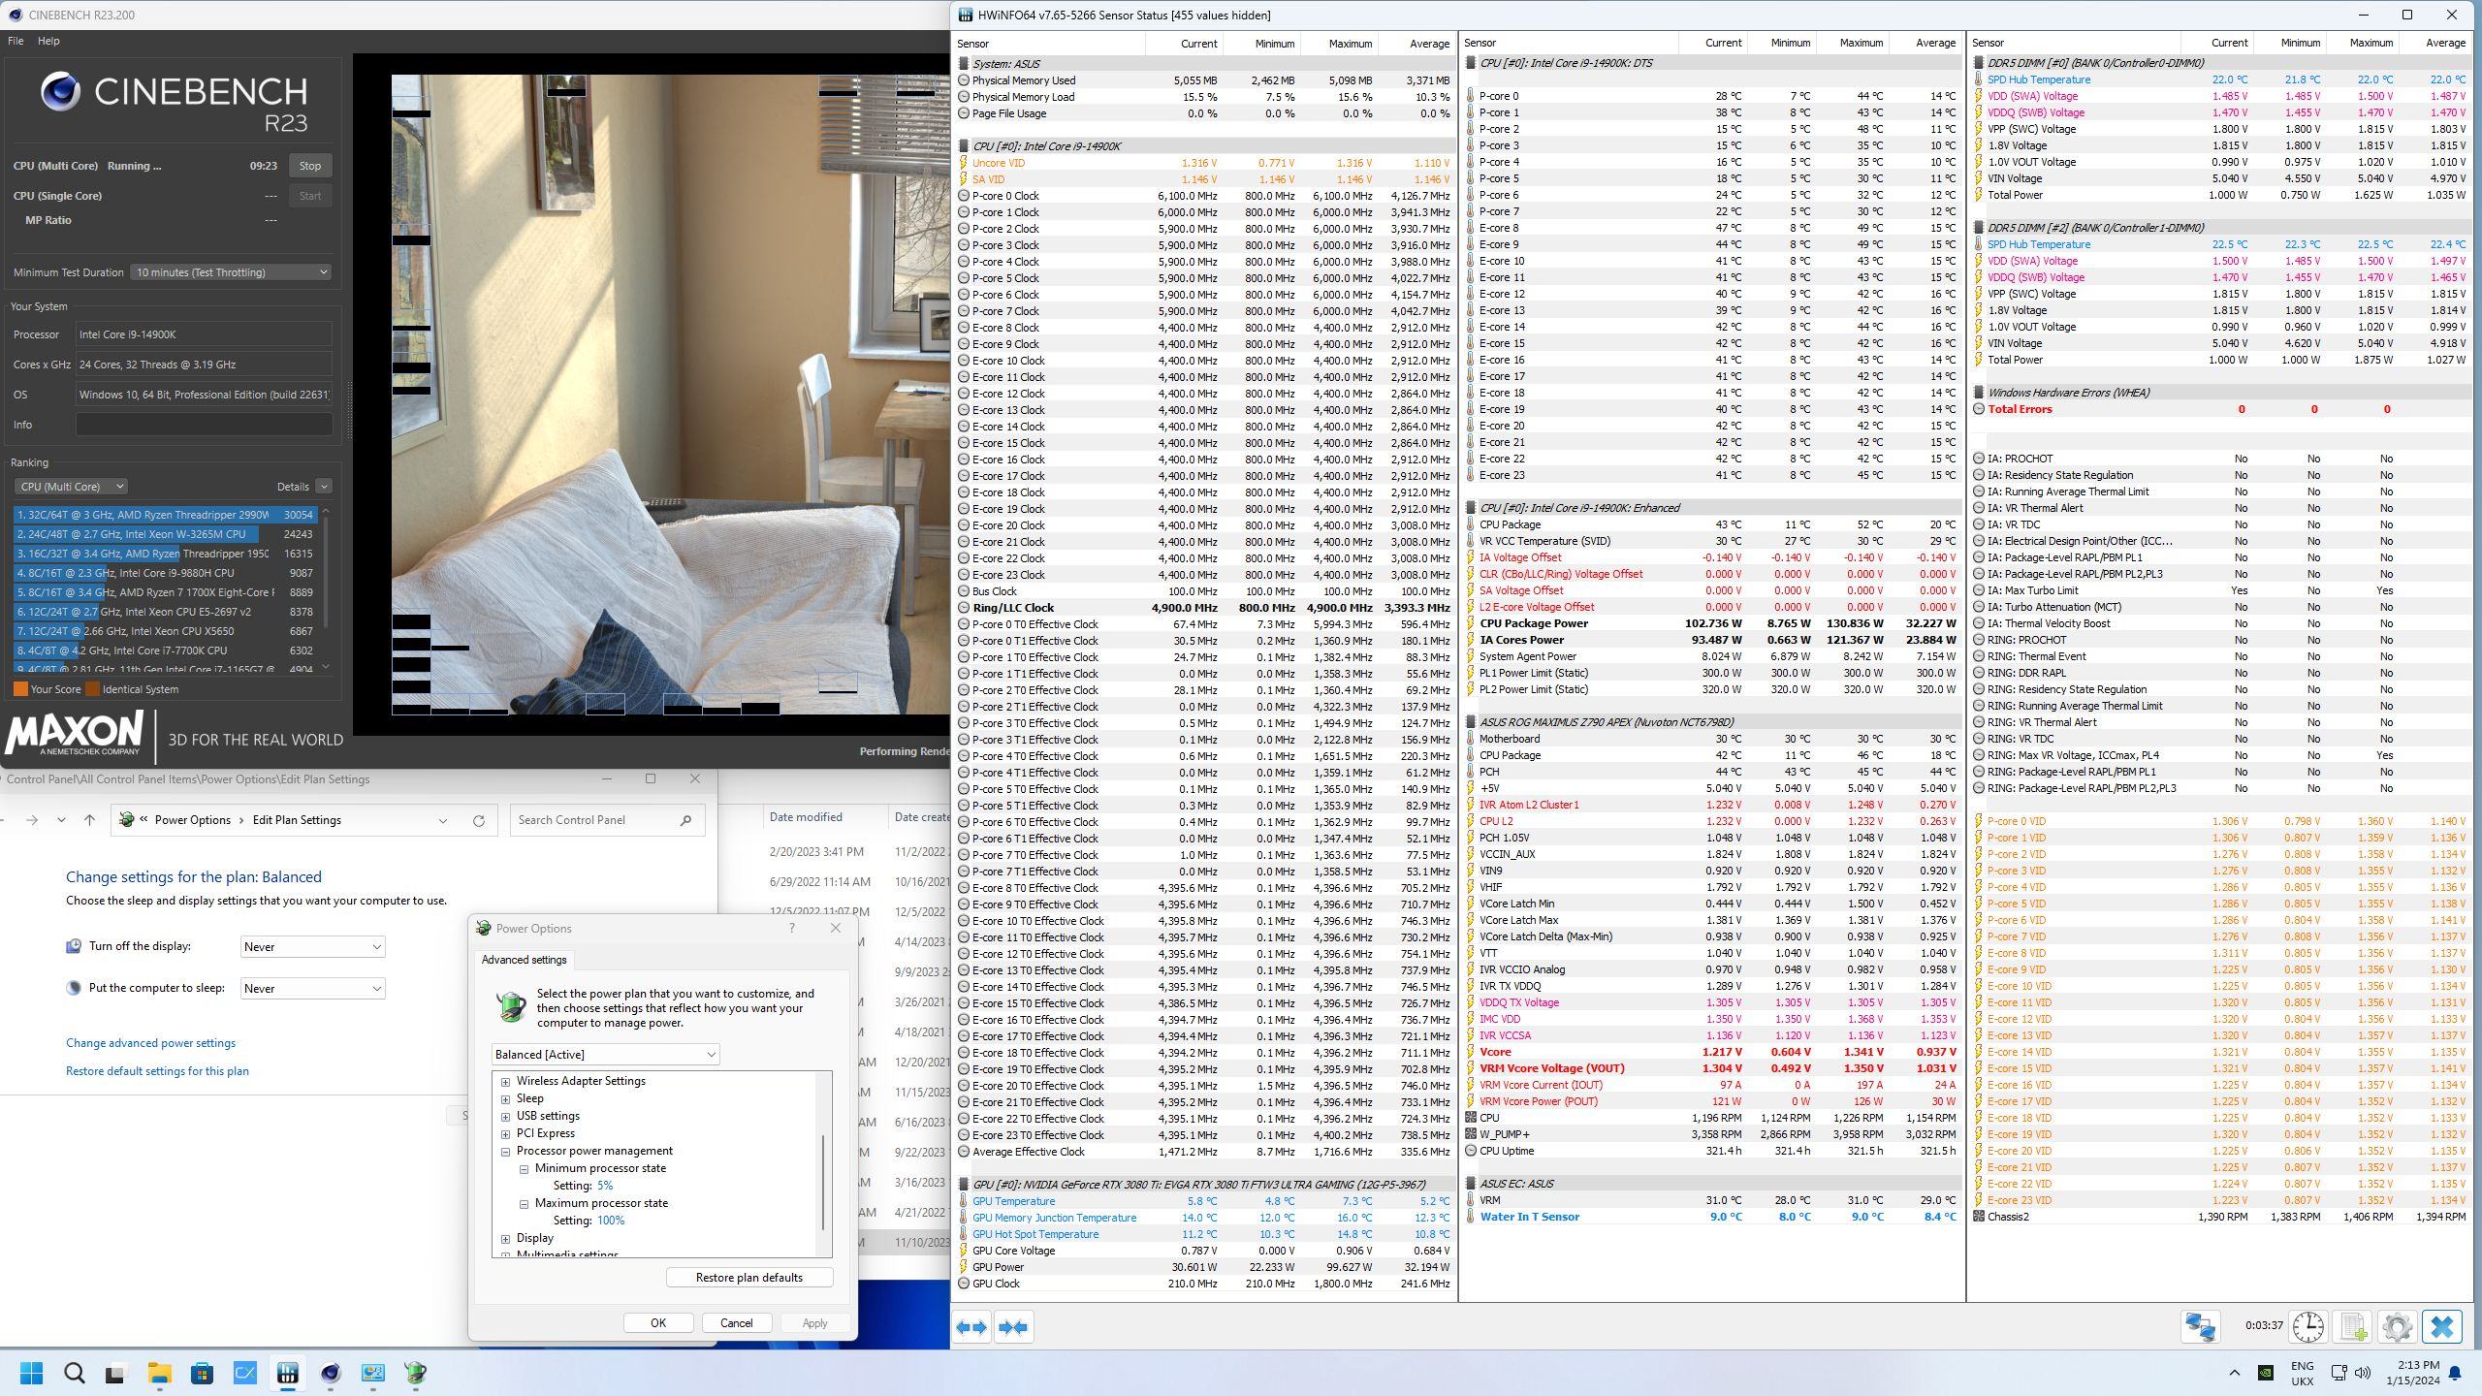Screen dimensions: 2482x1396
Task: Expand Wireless Adapter Settings node
Action: (x=505, y=1081)
